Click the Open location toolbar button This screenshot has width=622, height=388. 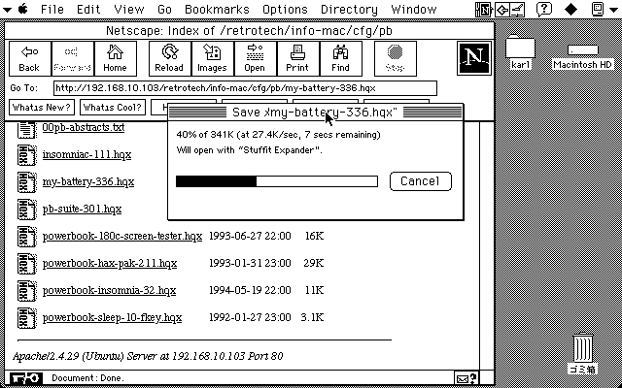[x=255, y=58]
